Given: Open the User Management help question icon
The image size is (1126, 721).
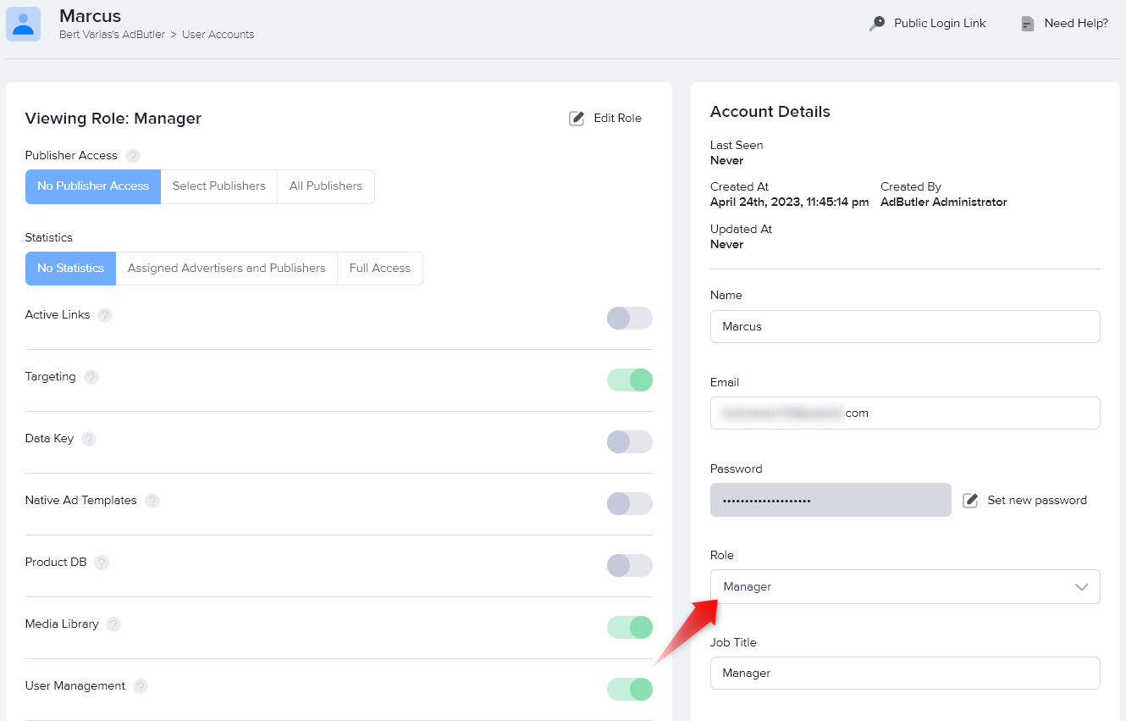Looking at the screenshot, I should point(141,686).
